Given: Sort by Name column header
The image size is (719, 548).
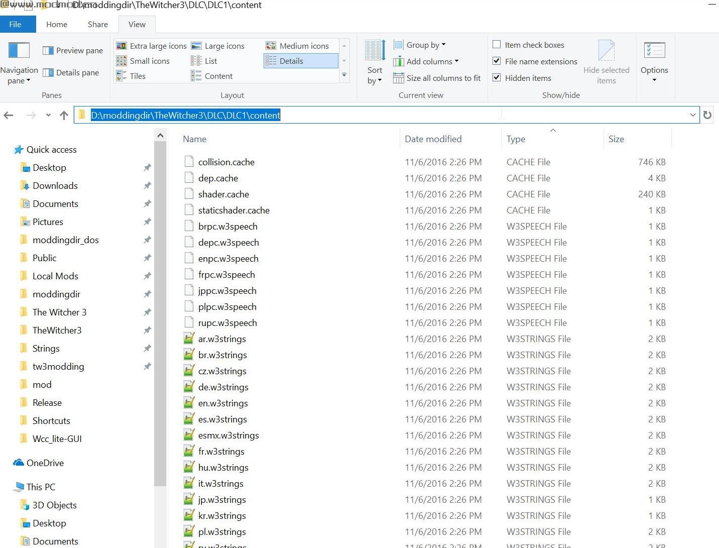Looking at the screenshot, I should click(x=194, y=139).
